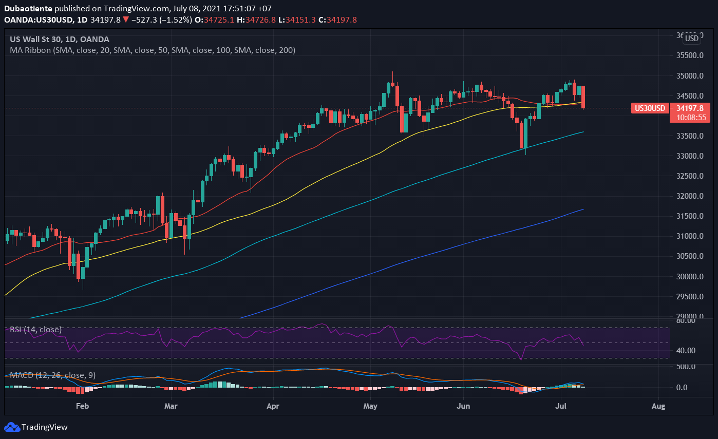Click the O:34725.1 open value

214,20
